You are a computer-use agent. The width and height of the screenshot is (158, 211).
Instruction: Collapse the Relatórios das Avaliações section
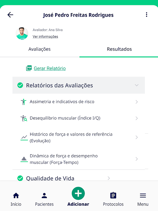[x=136, y=85]
